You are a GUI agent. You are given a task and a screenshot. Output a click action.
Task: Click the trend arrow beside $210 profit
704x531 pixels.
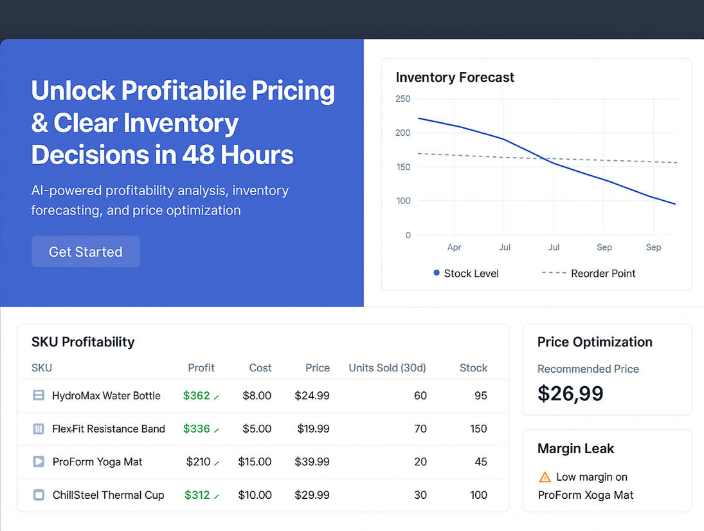tap(217, 463)
